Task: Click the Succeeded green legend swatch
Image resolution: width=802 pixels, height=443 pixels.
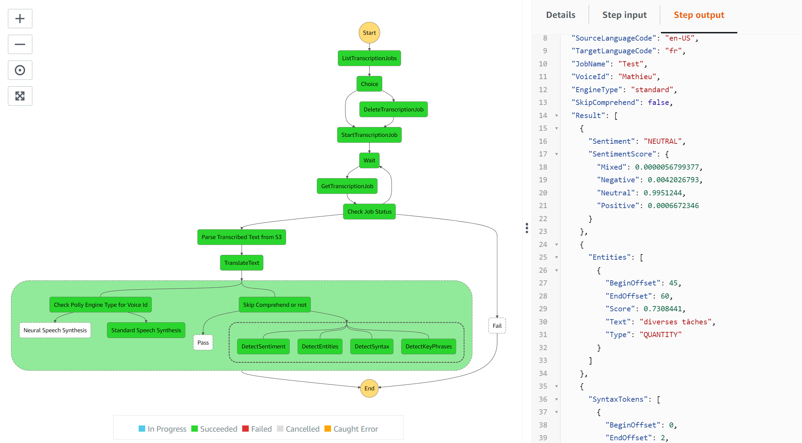Action: [x=194, y=429]
